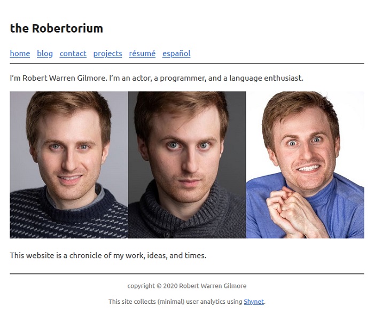Click the intro sentence about Robert Warren Gilmore
The width and height of the screenshot is (374, 322).
click(x=157, y=78)
